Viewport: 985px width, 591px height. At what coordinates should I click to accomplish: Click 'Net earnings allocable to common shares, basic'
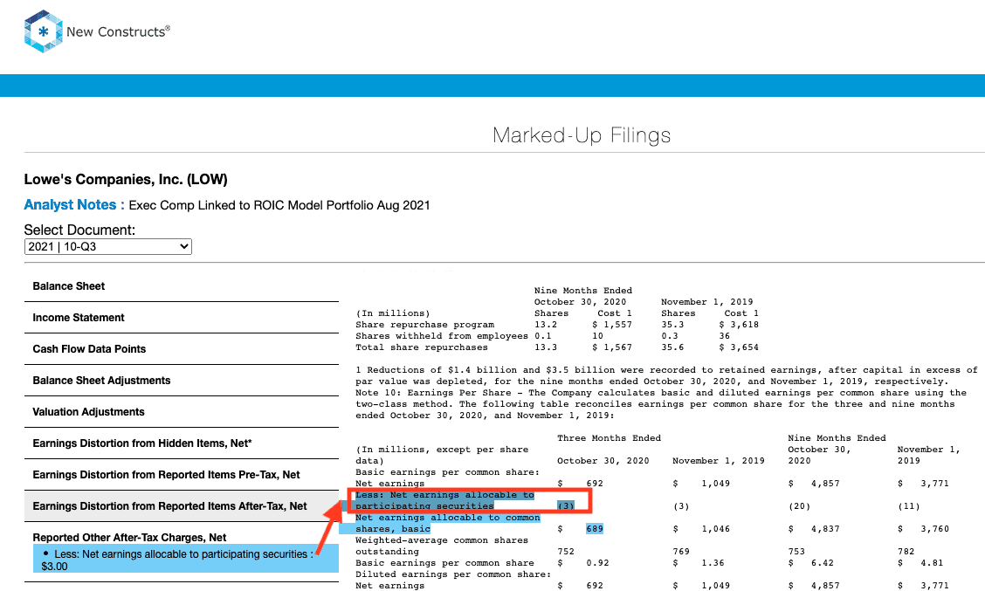(x=448, y=523)
